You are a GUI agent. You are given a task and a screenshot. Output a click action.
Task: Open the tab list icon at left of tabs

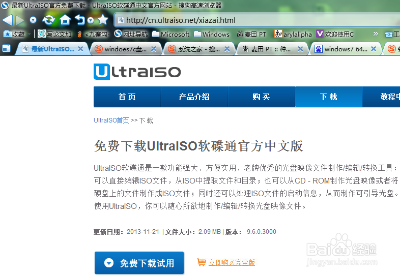pos(7,48)
